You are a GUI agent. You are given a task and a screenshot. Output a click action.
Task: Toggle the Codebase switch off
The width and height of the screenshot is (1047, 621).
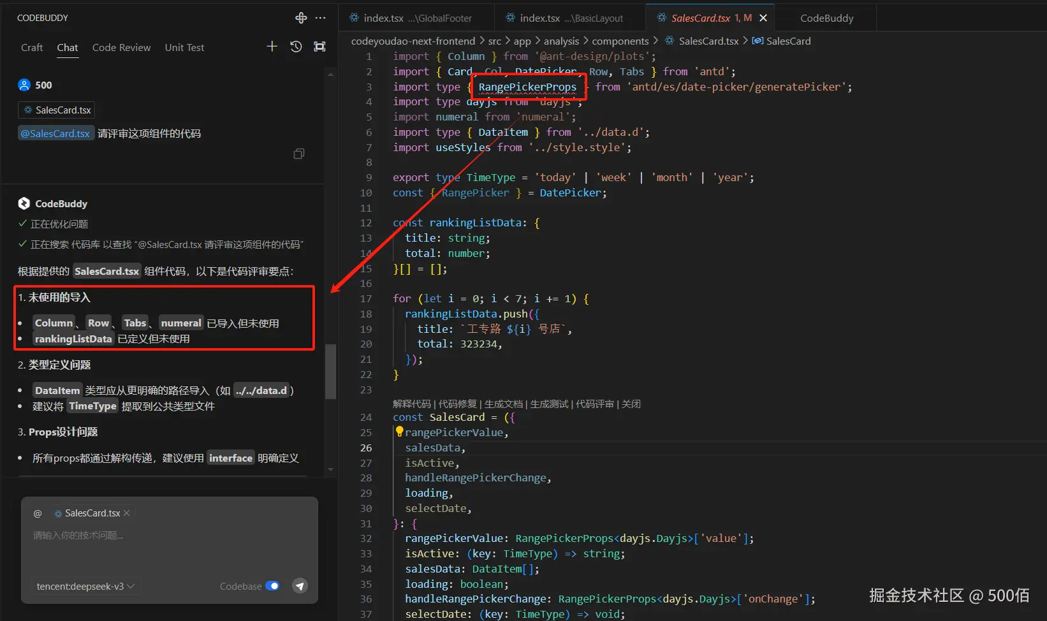coord(272,586)
